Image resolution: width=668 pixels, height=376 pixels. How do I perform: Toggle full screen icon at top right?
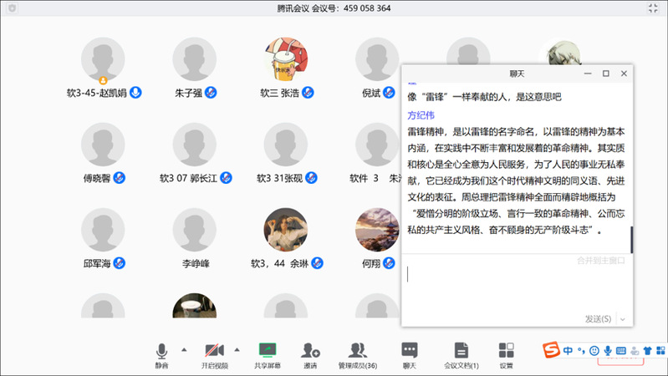pyautogui.click(x=653, y=8)
